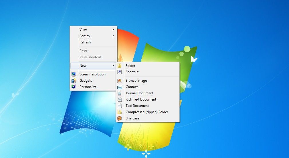This screenshot has height=158, width=289.
Task: Select the Bitmap image icon
Action: pyautogui.click(x=120, y=81)
